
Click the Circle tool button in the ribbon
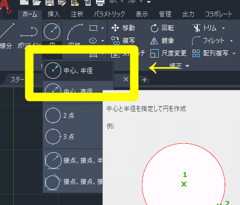click(x=52, y=32)
